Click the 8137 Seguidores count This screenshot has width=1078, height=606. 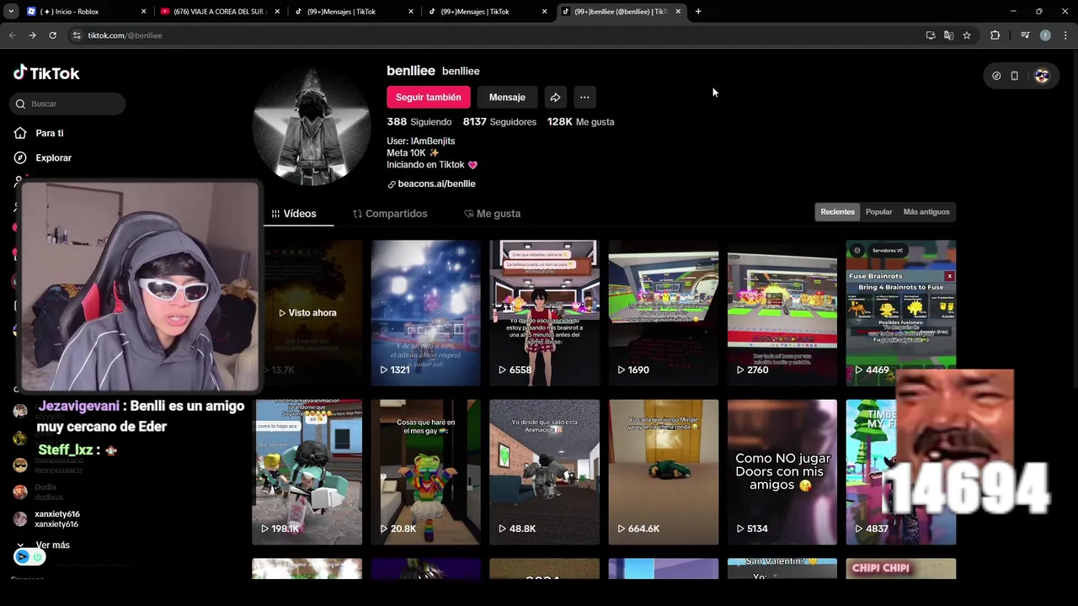pos(499,122)
